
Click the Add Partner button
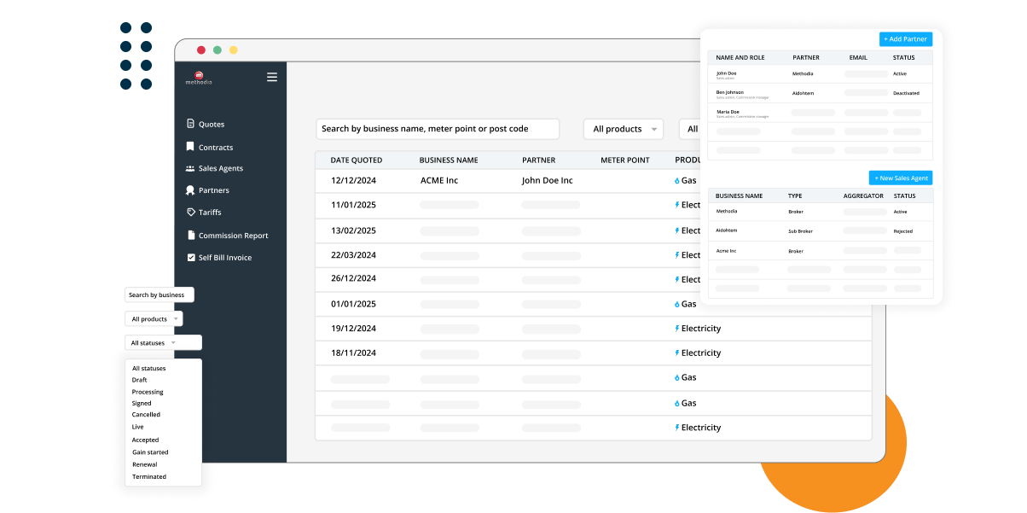pos(905,38)
